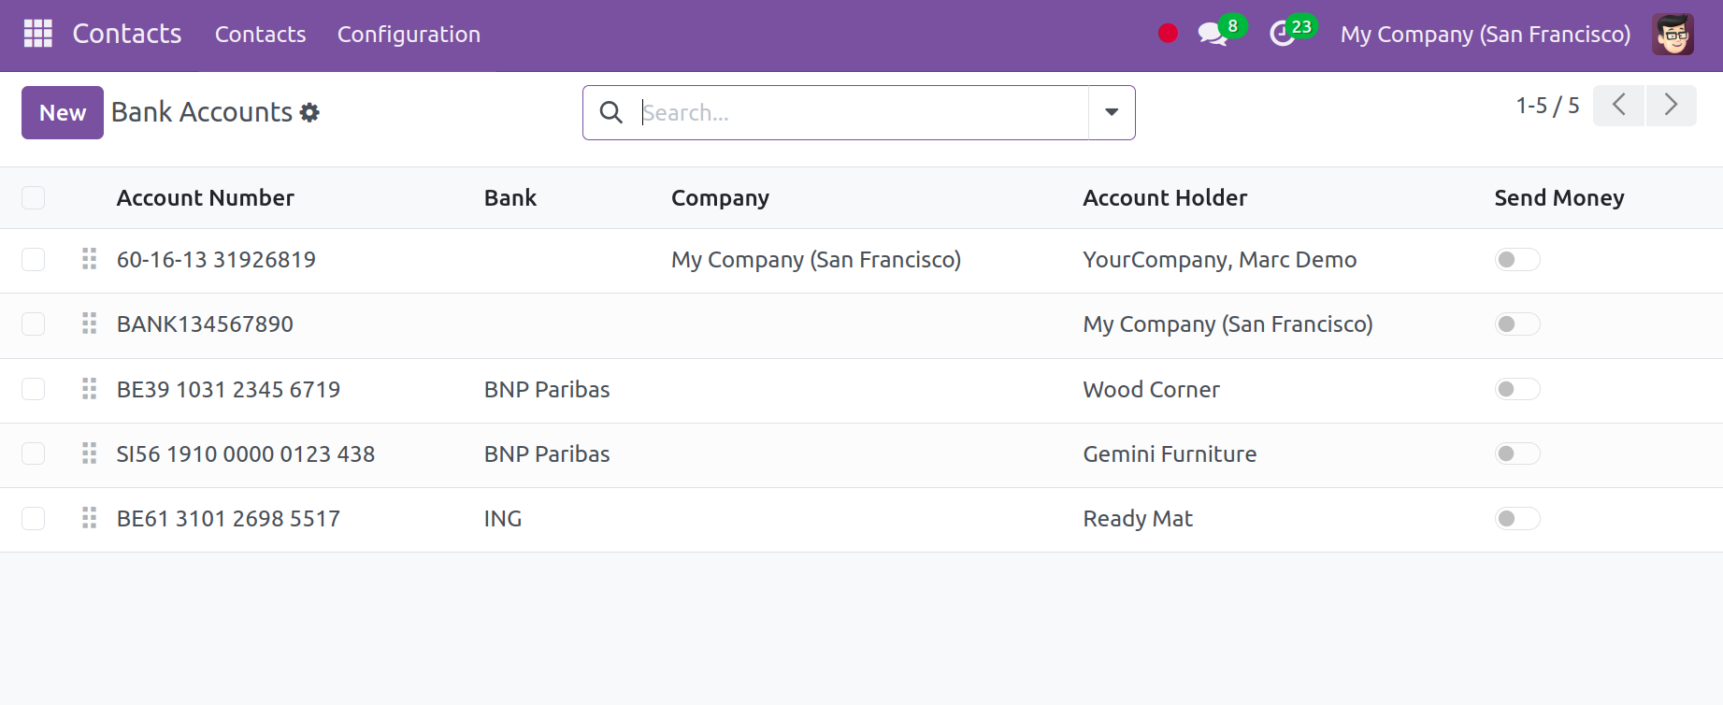Click holder Ready Mat
Image resolution: width=1723 pixels, height=705 pixels.
click(x=1138, y=519)
